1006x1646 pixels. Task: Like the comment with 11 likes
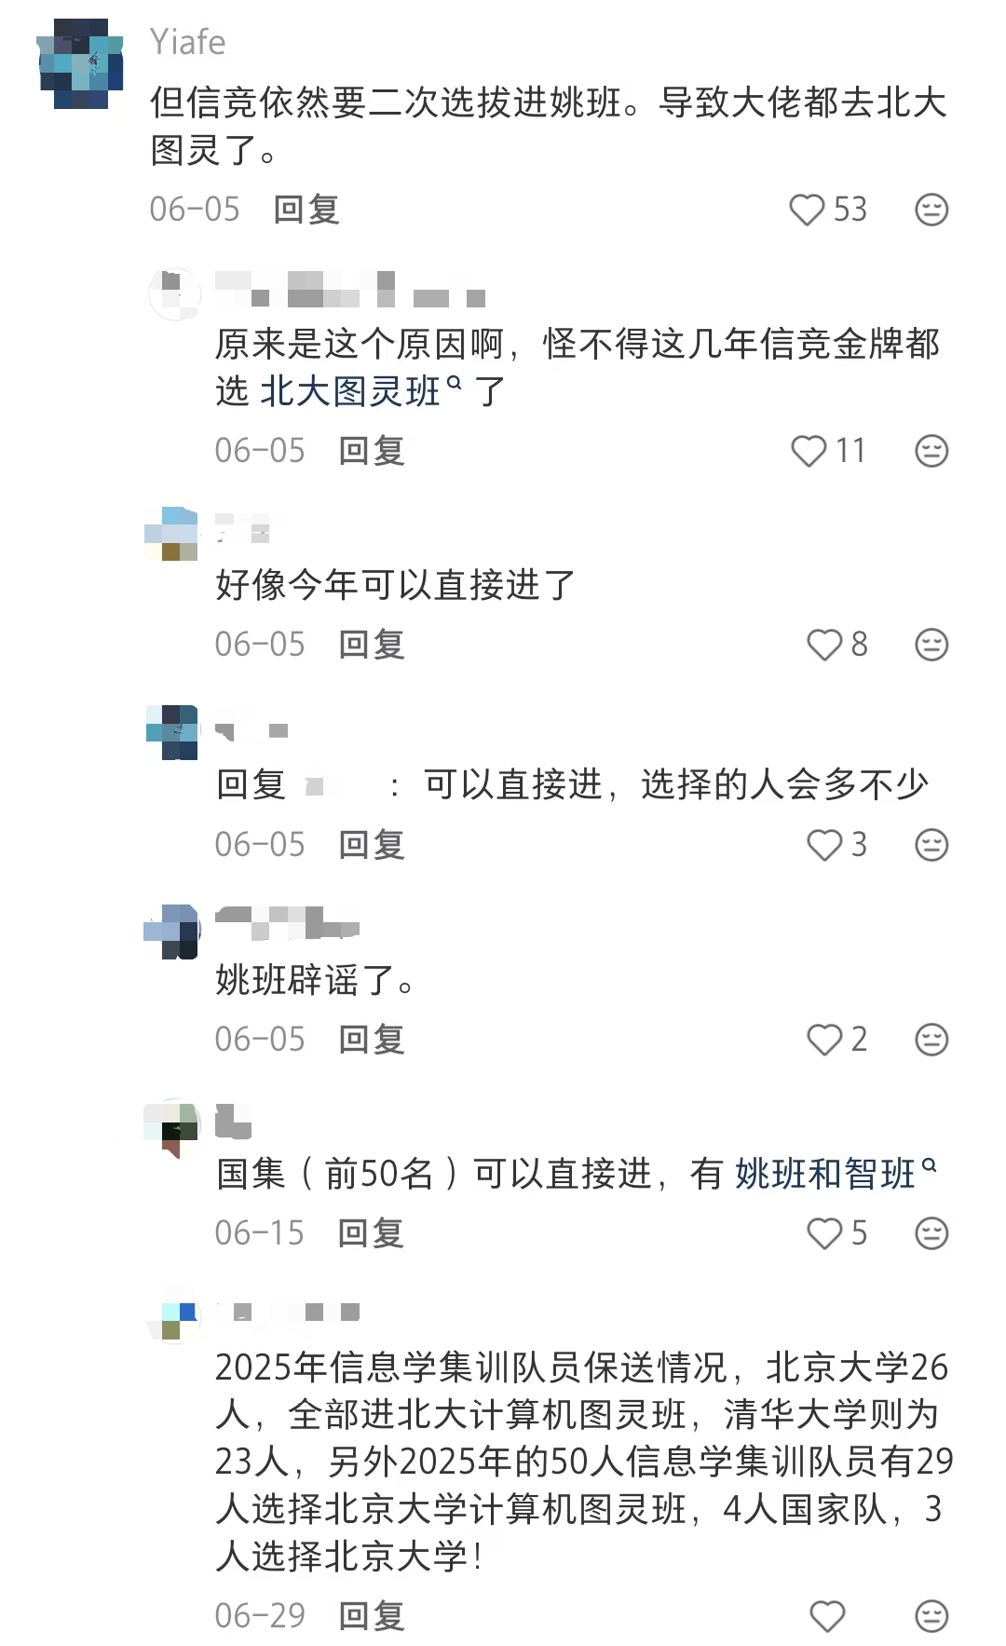click(x=808, y=451)
